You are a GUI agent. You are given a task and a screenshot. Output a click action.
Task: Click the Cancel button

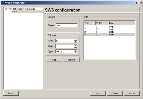[x=115, y=94]
